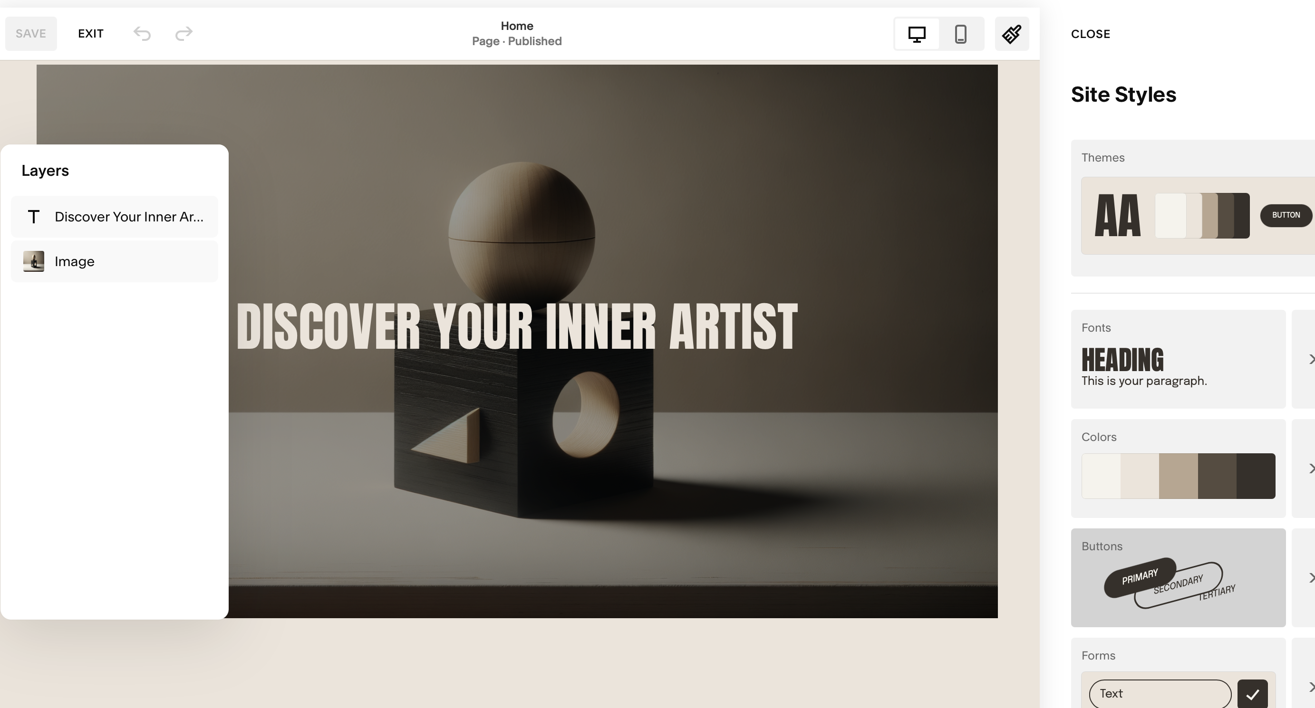Select the Discover Your Inner Ar... layer
The height and width of the screenshot is (708, 1315).
tap(127, 216)
